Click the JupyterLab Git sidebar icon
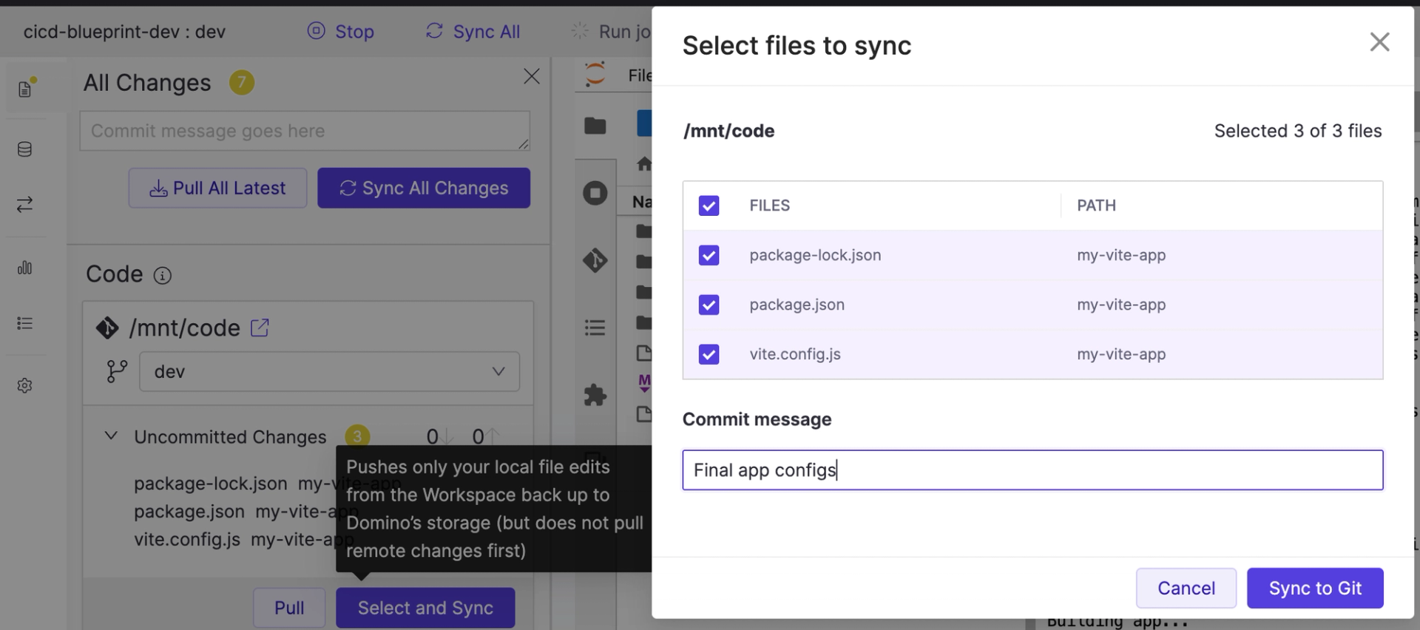Image resolution: width=1420 pixels, height=630 pixels. coord(595,260)
